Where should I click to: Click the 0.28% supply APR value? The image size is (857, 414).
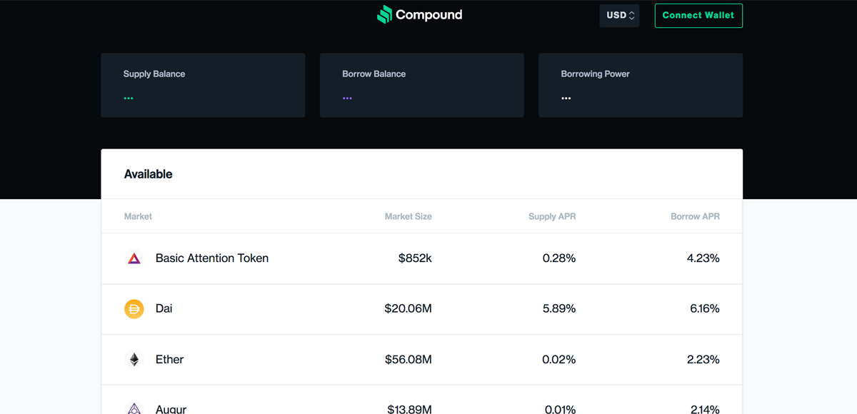pyautogui.click(x=559, y=258)
